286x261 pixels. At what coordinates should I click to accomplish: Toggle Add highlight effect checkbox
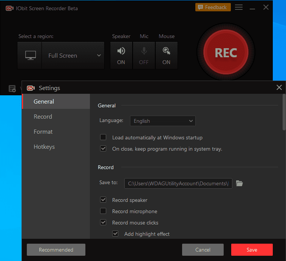115,234
